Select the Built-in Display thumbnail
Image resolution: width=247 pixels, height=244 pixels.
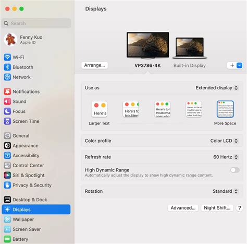point(190,48)
